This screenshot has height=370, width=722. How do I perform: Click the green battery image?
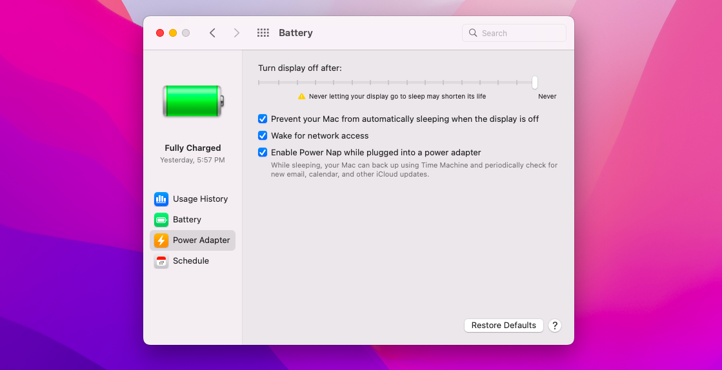(x=194, y=101)
